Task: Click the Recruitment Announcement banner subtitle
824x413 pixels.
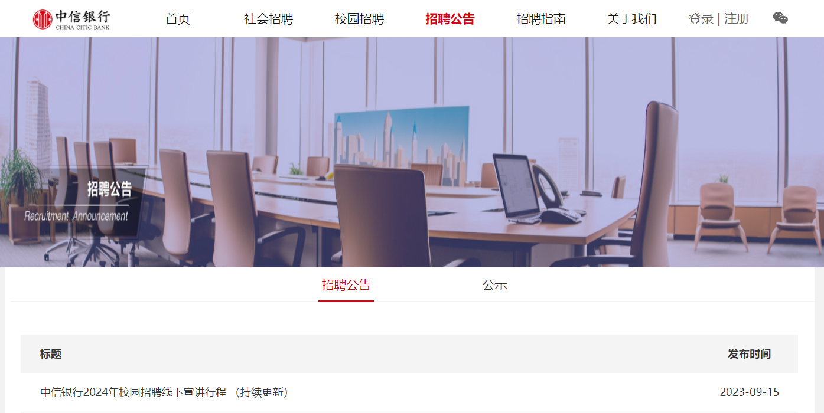Action: [76, 216]
